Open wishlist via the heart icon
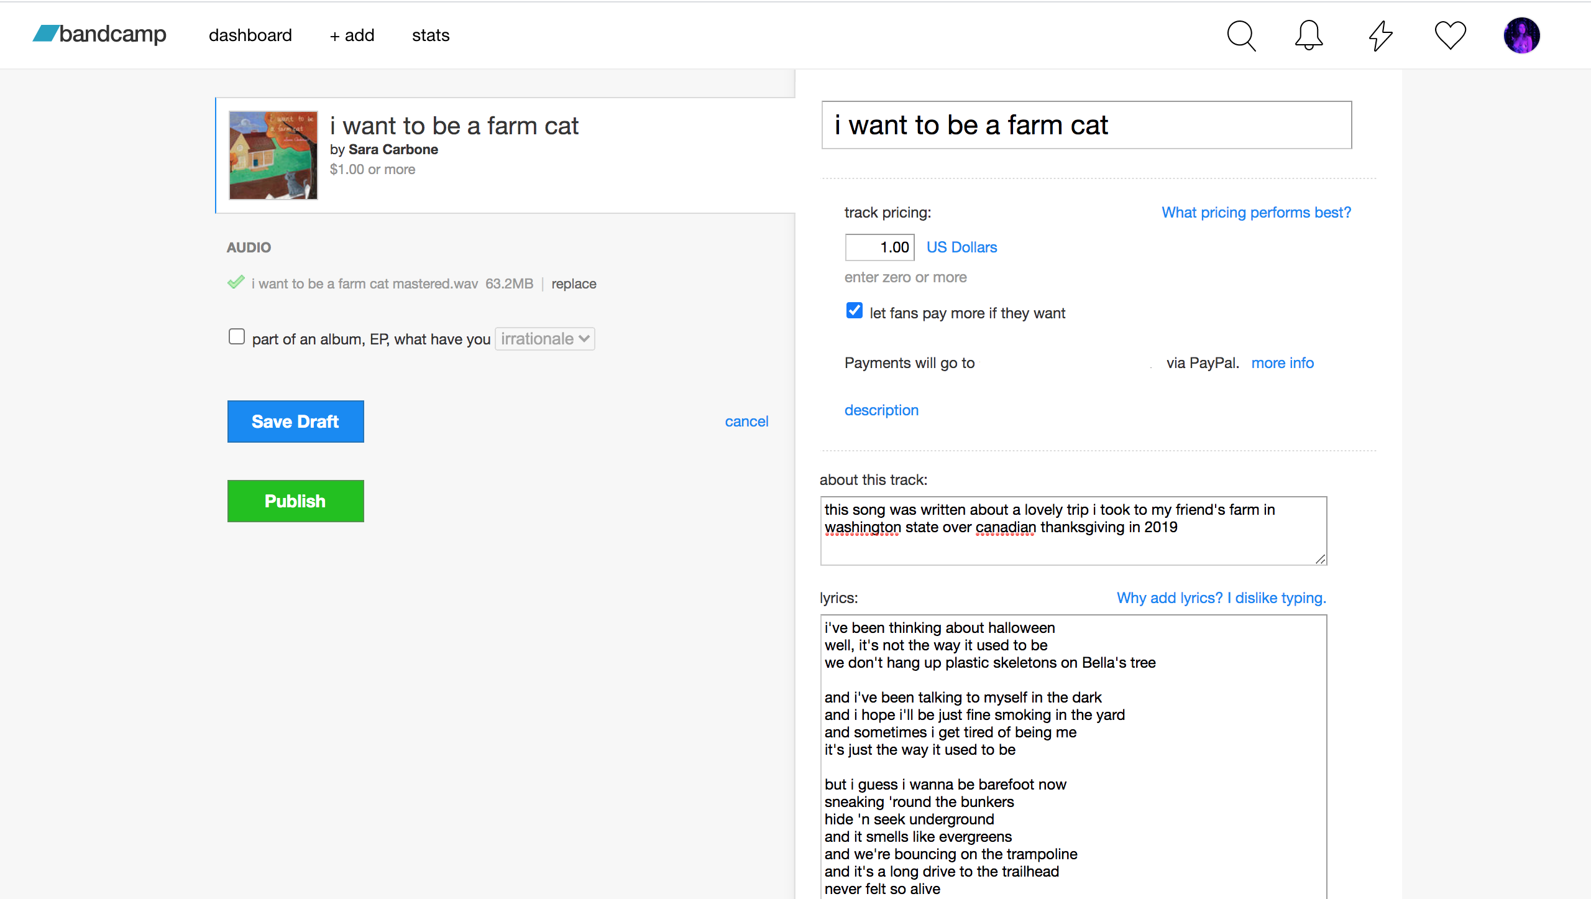 click(x=1451, y=35)
